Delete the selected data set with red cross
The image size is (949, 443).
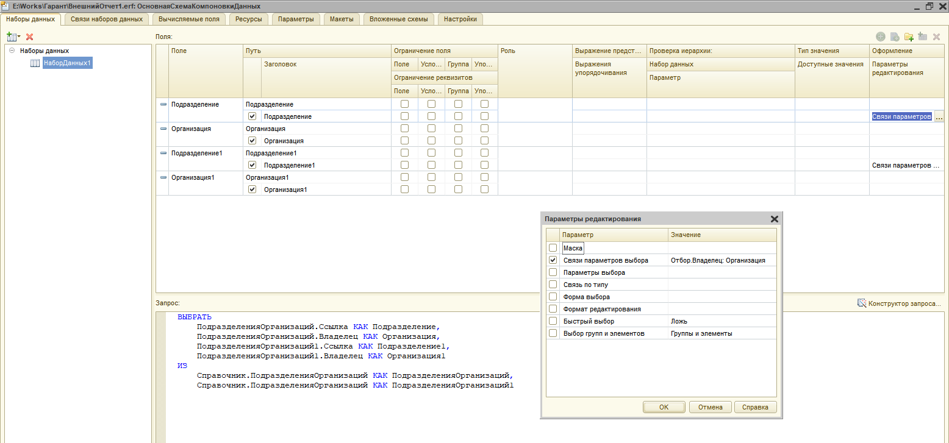[29, 37]
